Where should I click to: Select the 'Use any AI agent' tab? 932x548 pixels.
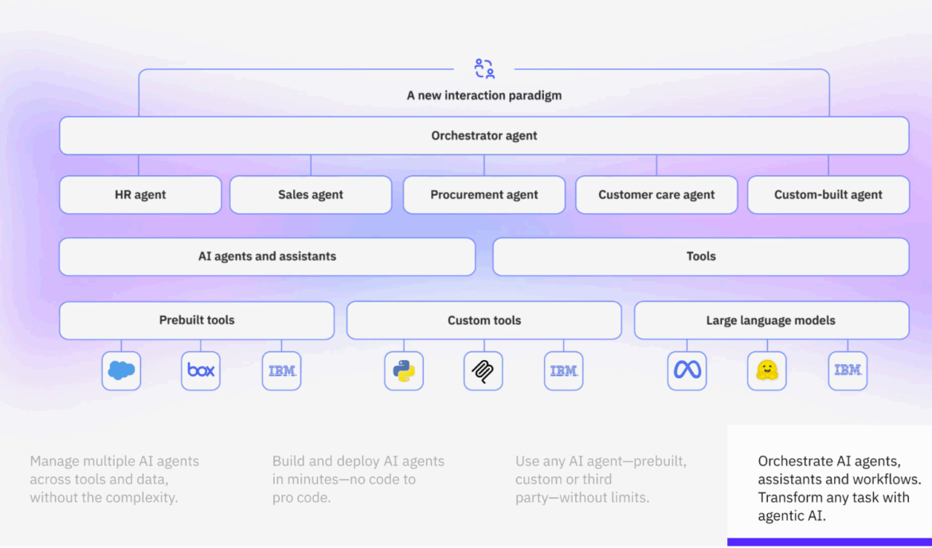click(x=601, y=479)
